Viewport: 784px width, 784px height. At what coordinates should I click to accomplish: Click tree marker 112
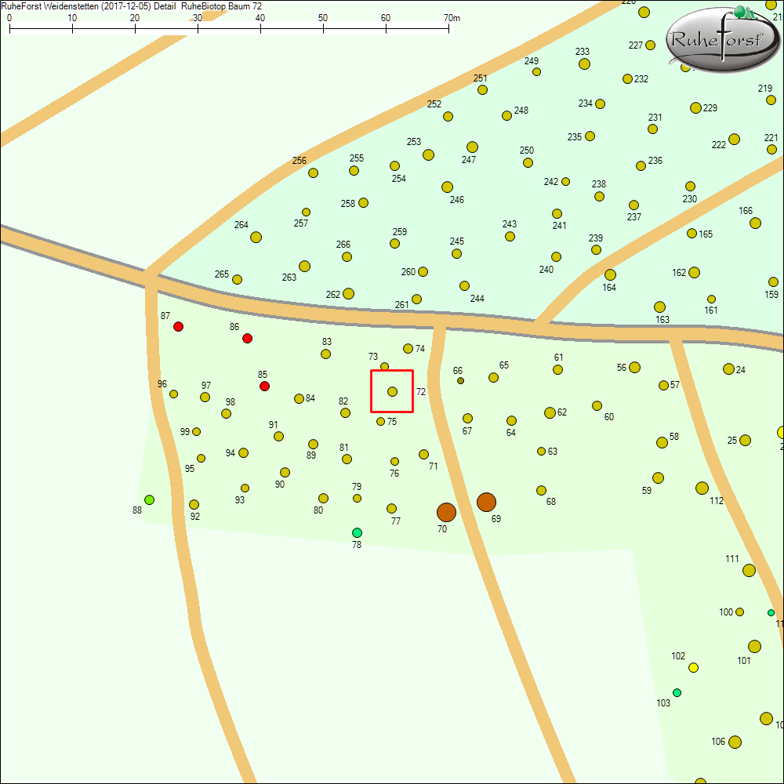click(x=702, y=488)
